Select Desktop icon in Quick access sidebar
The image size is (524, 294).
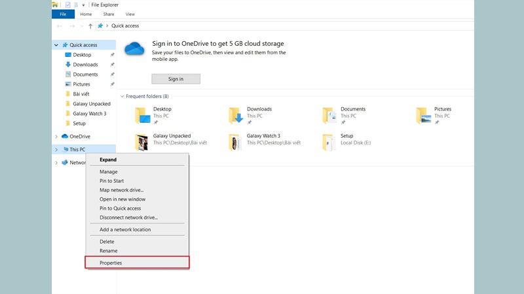pos(68,55)
